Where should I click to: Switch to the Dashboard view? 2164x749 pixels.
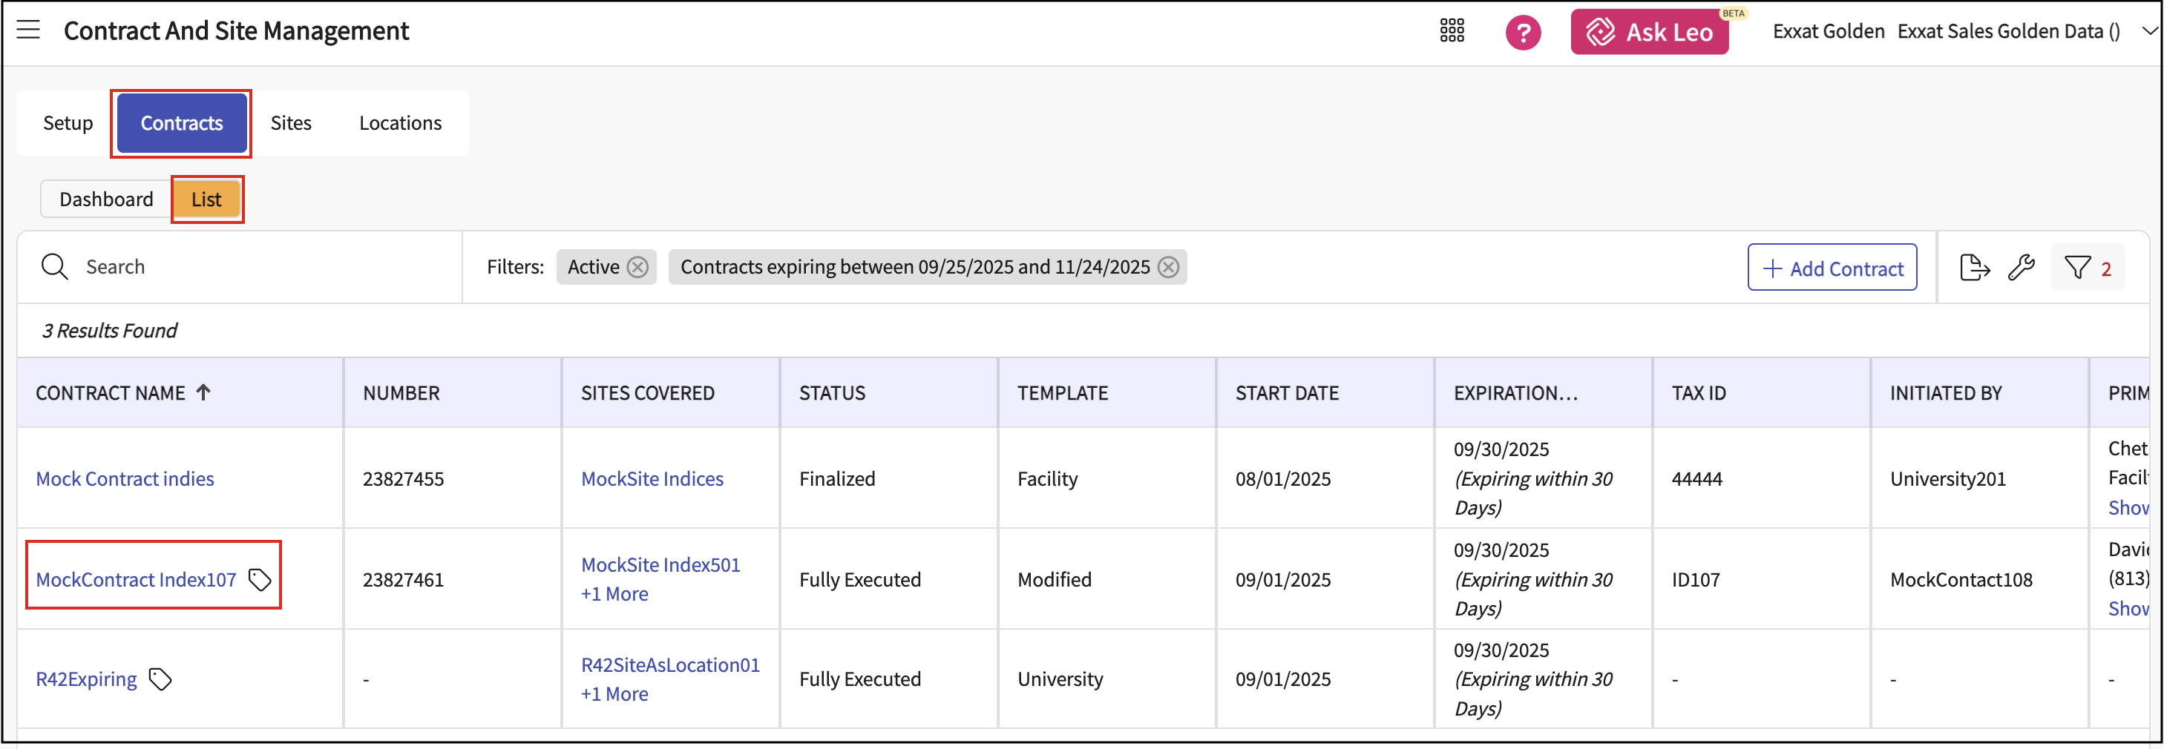tap(106, 199)
